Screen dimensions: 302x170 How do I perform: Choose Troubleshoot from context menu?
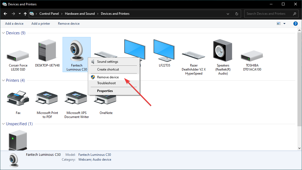coord(114,83)
